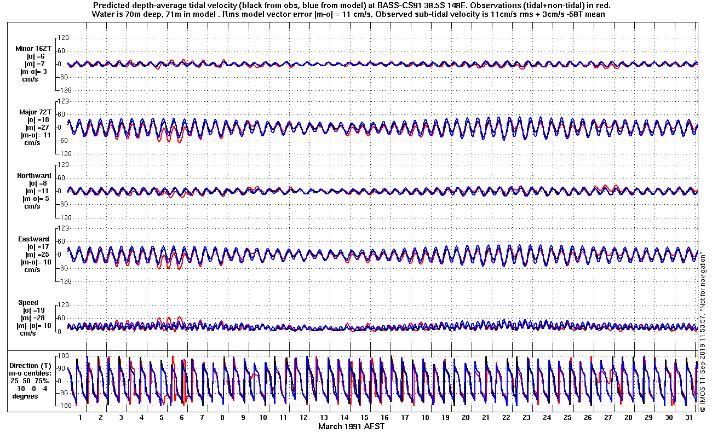Click day 31 on the date axis
The image size is (712, 438).
[x=688, y=418]
